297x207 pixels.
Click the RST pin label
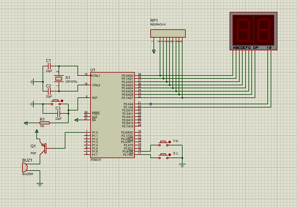pyautogui.click(x=95, y=98)
